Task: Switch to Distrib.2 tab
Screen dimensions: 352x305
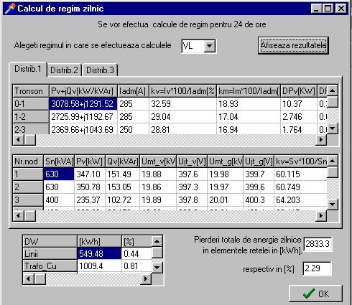Action: tap(64, 70)
